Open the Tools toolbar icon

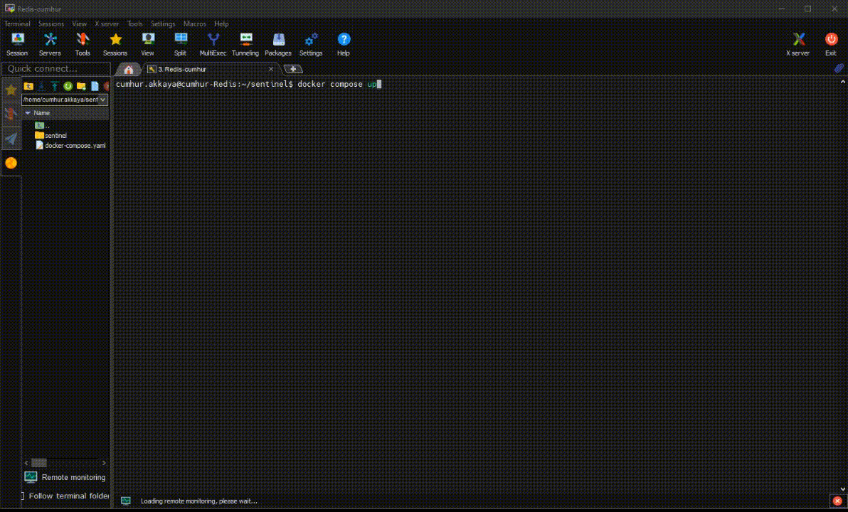pos(83,44)
